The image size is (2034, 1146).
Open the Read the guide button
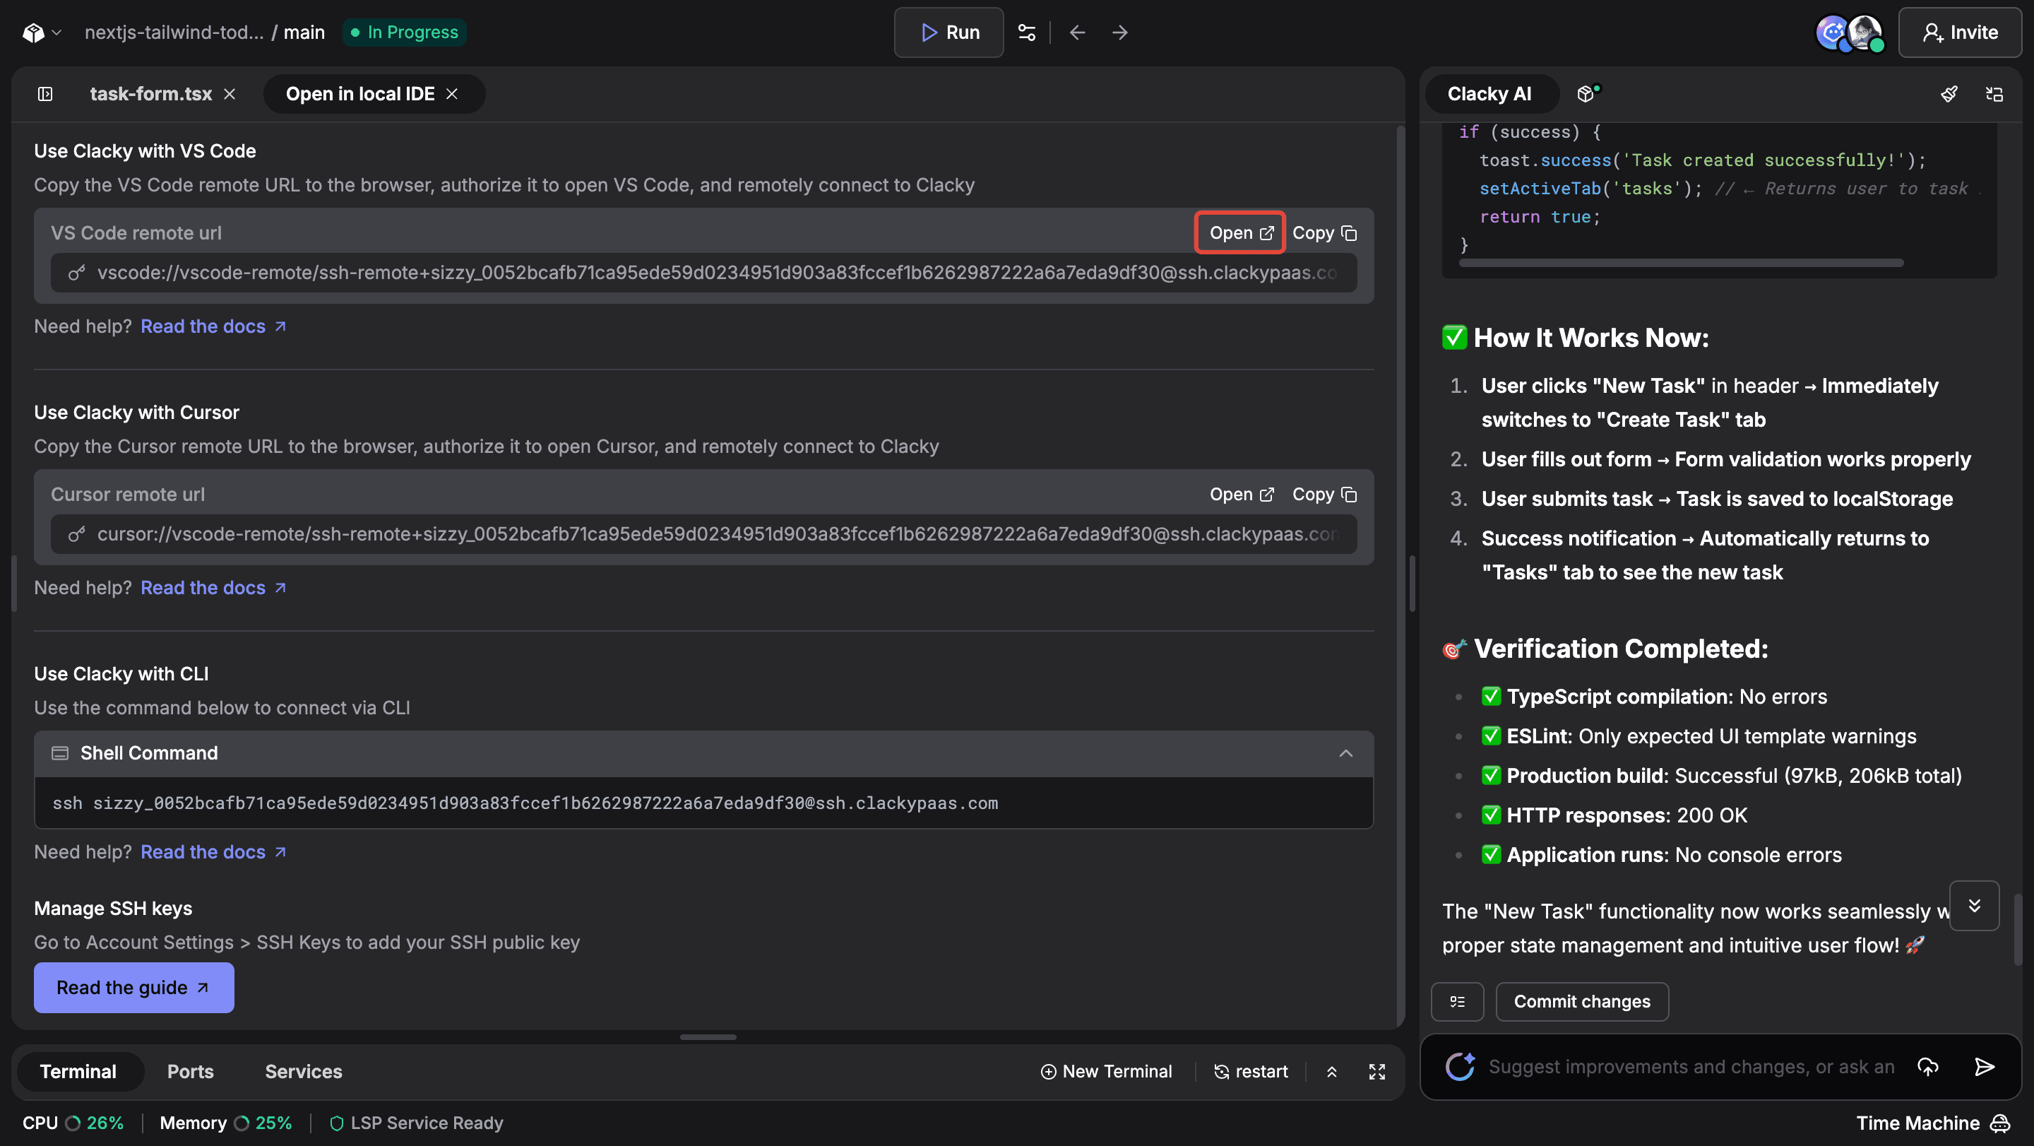tap(133, 988)
